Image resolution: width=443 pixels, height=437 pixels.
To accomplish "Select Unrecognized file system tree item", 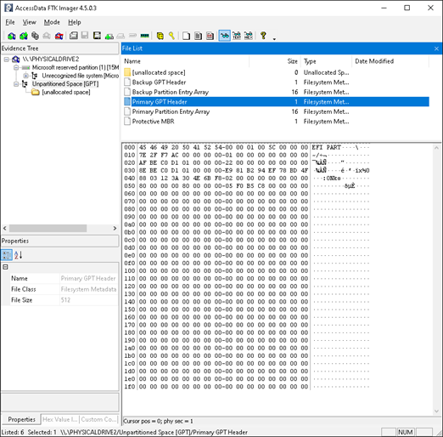I will 81,76.
